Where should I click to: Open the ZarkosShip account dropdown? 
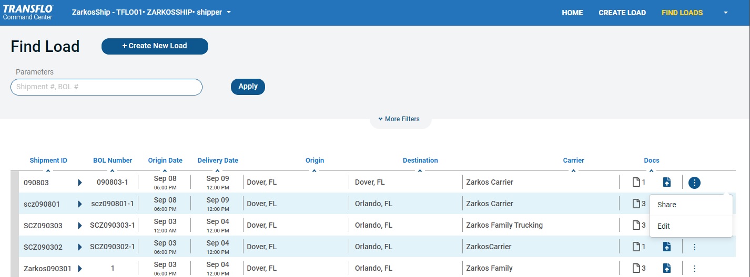(x=151, y=12)
